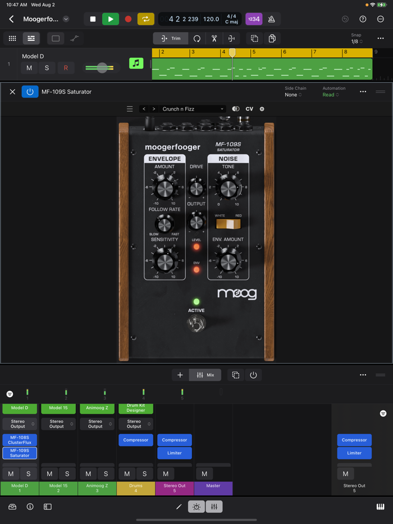Open the plugin hamburger menu icon
The height and width of the screenshot is (524, 393).
point(130,109)
